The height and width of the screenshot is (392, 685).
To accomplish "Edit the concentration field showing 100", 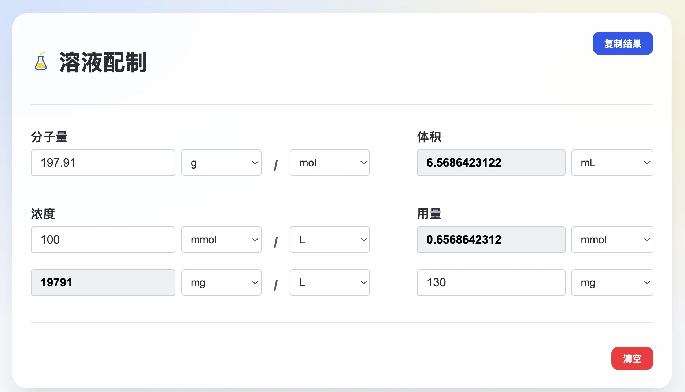I will tap(103, 240).
